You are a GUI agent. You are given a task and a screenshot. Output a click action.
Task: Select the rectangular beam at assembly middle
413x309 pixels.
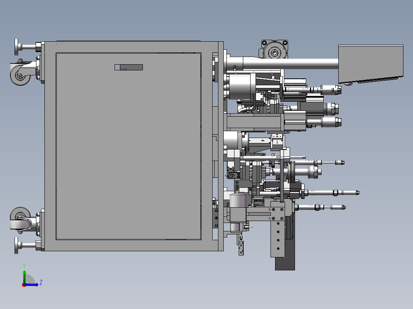click(x=254, y=122)
